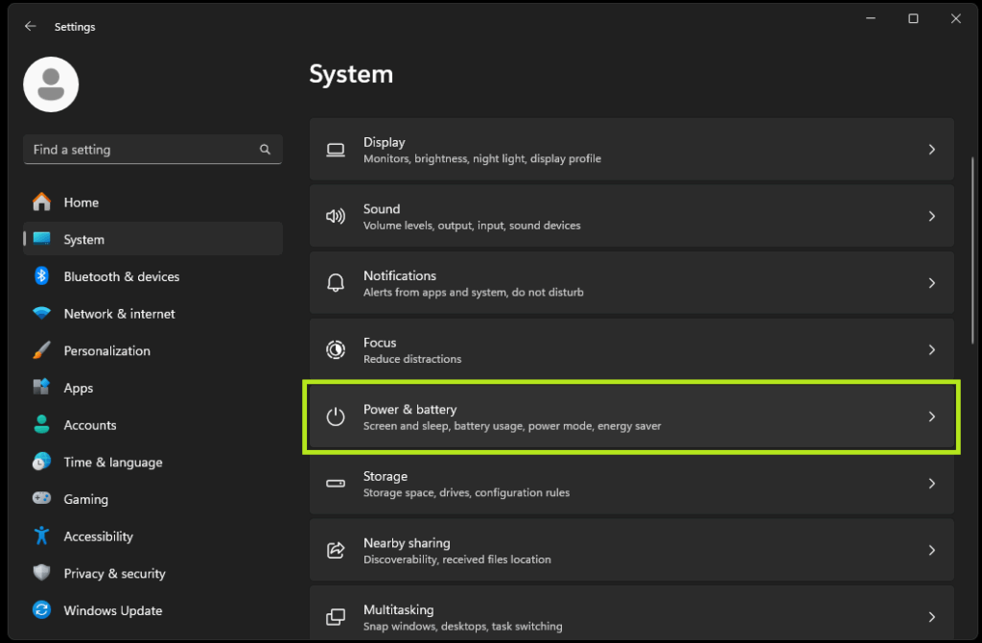Screen dimensions: 982x643
Task: Open Focus title text
Action: (380, 343)
